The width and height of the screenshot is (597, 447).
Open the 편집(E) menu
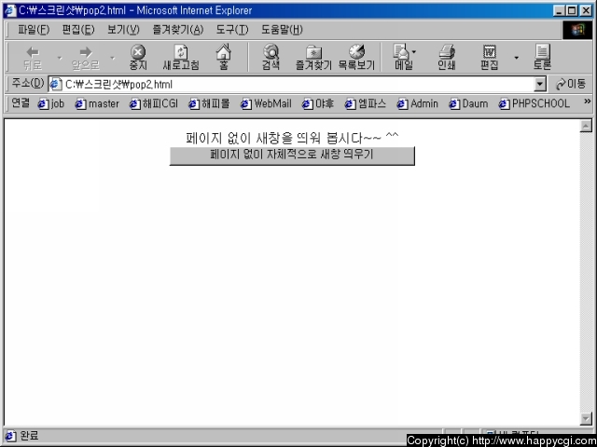pyautogui.click(x=78, y=30)
